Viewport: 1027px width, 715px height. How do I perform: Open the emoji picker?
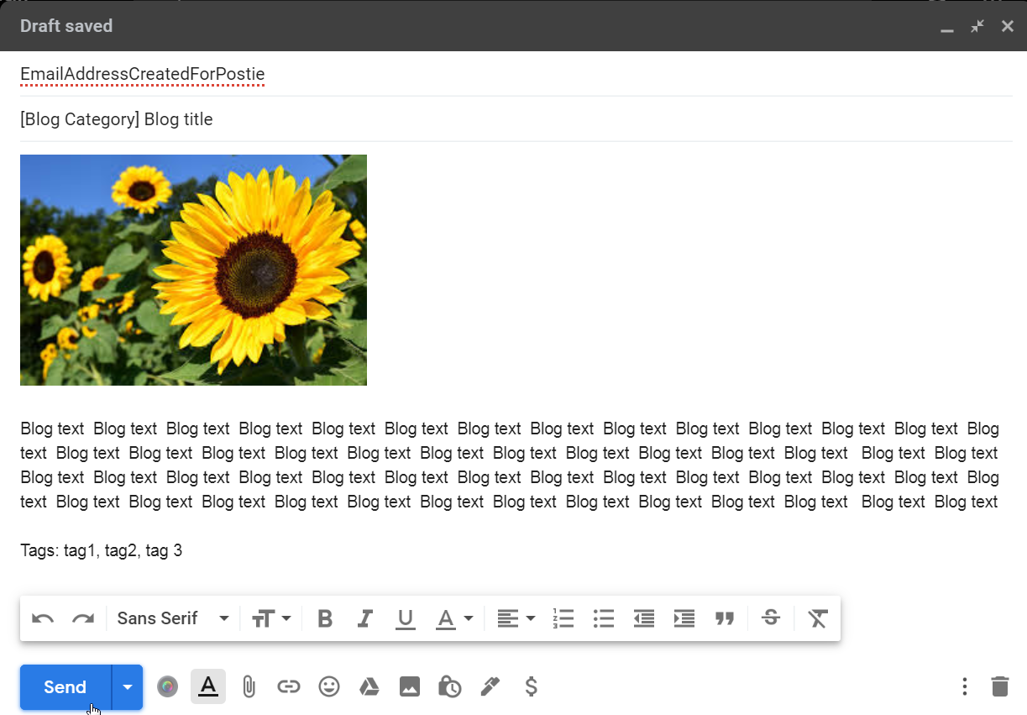click(328, 687)
